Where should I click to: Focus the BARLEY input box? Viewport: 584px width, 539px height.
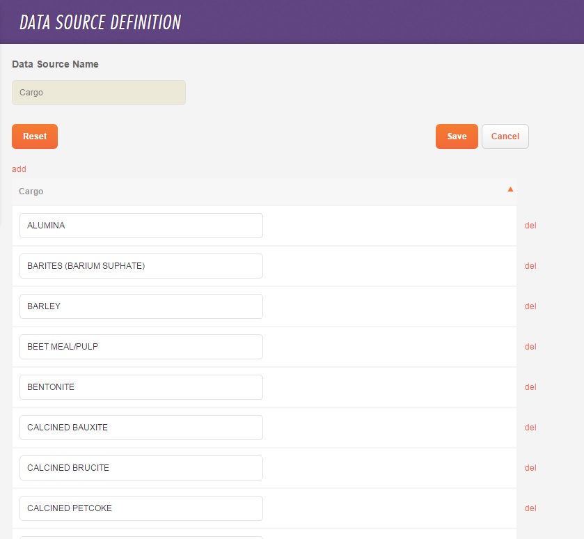(x=141, y=306)
